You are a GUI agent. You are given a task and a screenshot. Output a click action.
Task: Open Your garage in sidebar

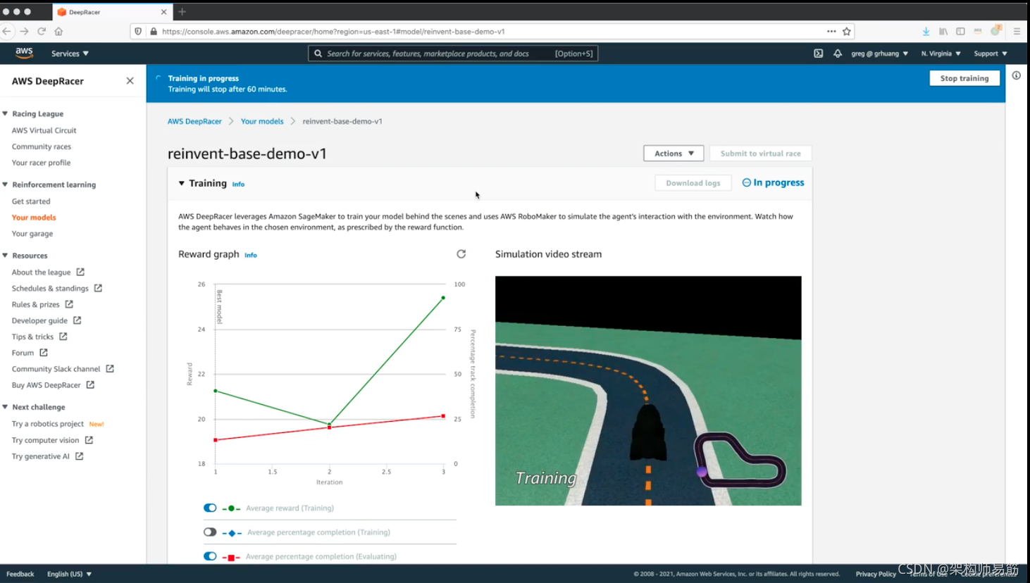pos(32,234)
